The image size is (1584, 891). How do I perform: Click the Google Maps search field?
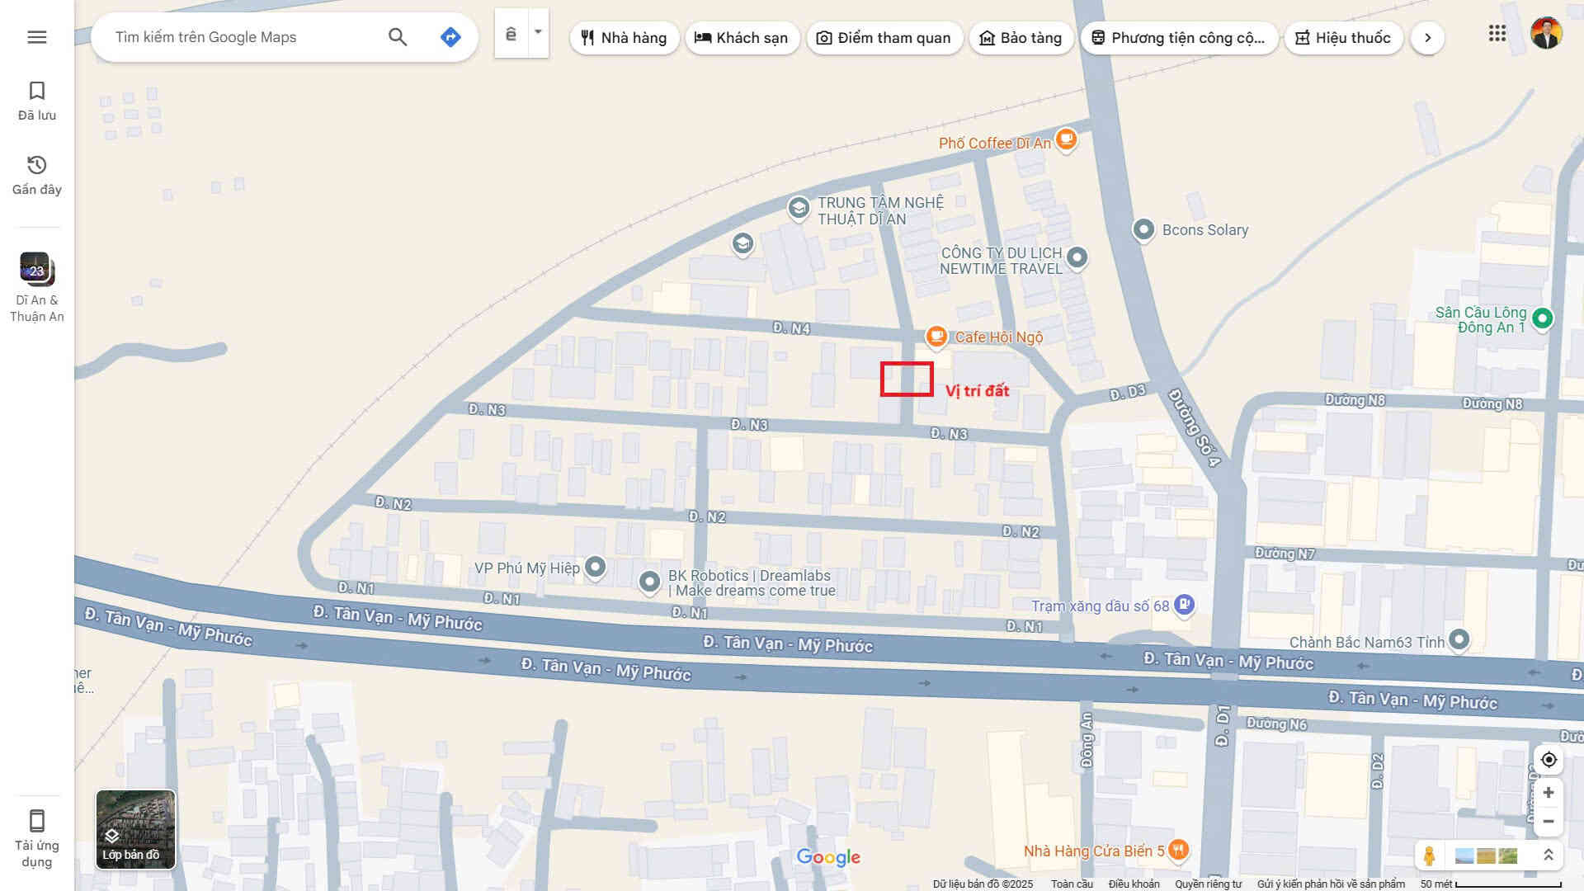(x=243, y=37)
